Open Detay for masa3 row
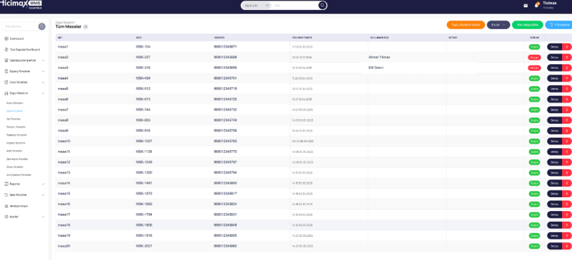The image size is (572, 260). coord(555,68)
